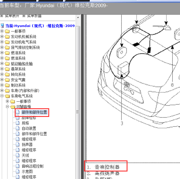Image resolution: width=180 pixels, height=179 pixels.
Task: Open the 扬声器 page
Action: coord(27,145)
